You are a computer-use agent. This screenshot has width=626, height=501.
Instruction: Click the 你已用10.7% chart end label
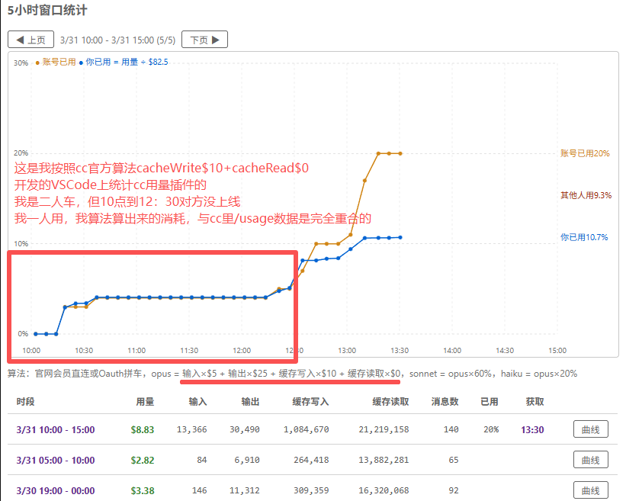coord(584,237)
